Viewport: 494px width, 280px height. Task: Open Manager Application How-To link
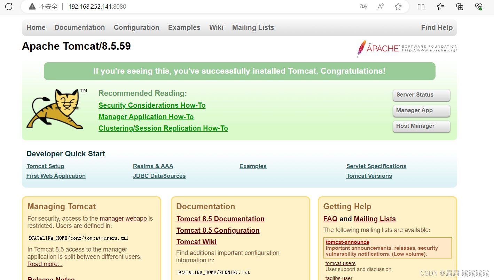146,117
